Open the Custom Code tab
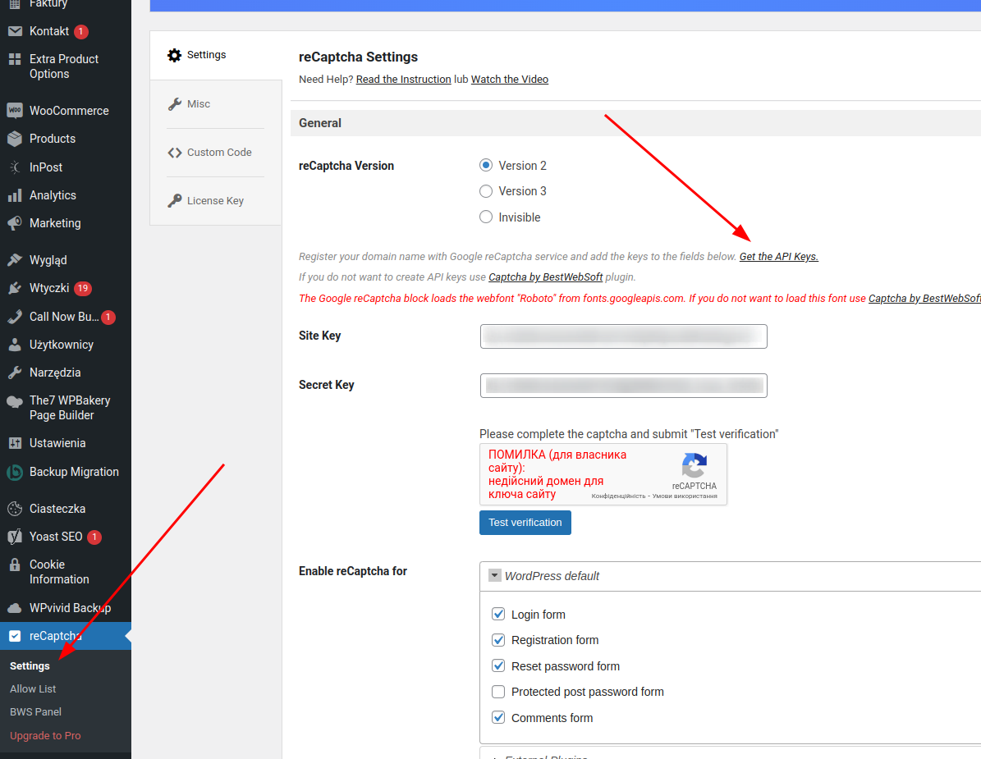 (x=216, y=153)
